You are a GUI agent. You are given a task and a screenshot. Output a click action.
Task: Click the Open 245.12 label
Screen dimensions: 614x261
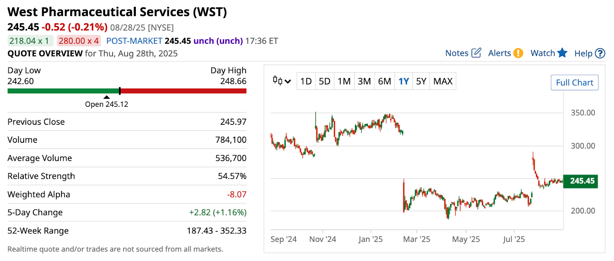[x=107, y=104]
